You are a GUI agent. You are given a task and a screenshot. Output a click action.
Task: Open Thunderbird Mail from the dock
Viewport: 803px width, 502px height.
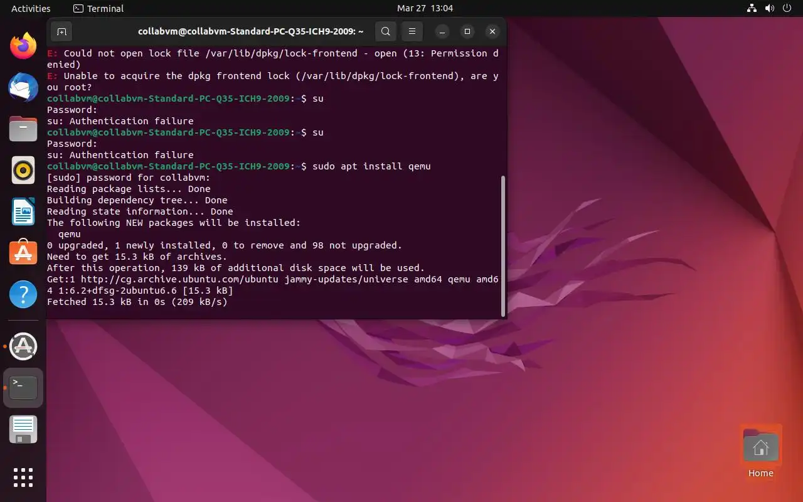(23, 87)
